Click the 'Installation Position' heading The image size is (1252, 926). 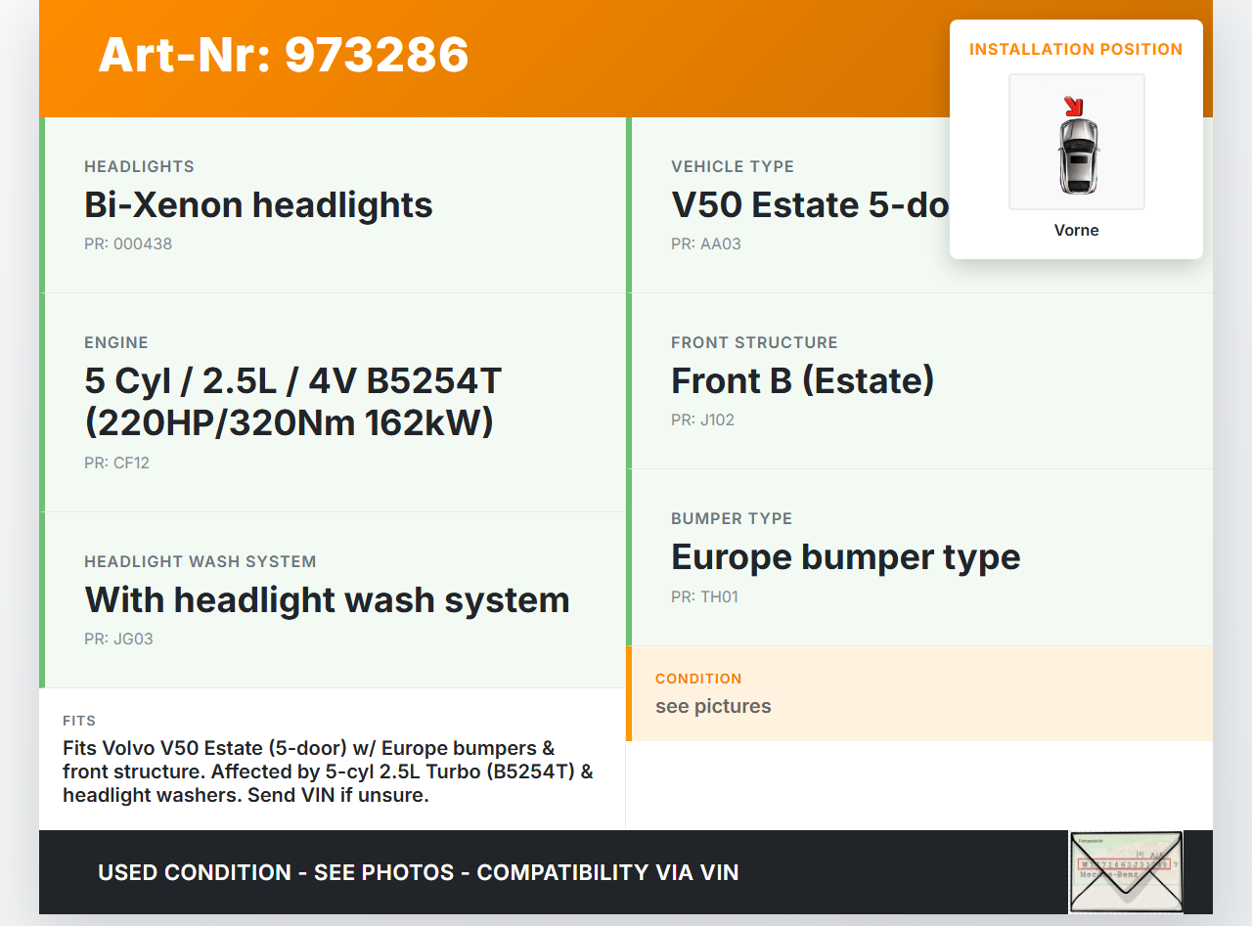point(1075,49)
